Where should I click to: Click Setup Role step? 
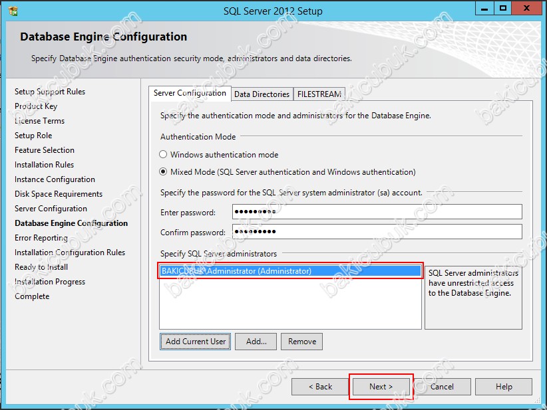coord(33,136)
